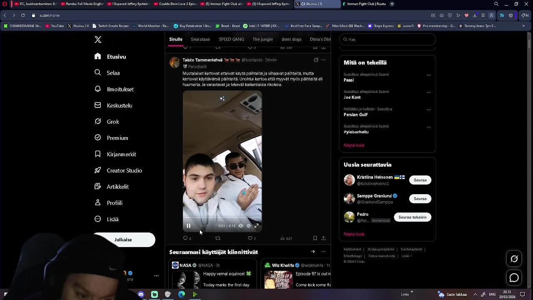Select SPEED GANG tab
This screenshot has width=533, height=300.
click(232, 39)
